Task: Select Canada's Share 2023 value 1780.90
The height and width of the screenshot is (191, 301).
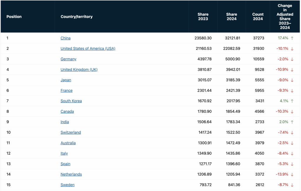Action: [x=205, y=112]
